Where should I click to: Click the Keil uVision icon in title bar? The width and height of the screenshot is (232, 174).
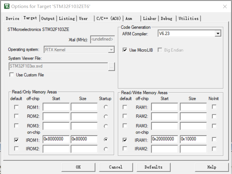[x=7, y=6]
